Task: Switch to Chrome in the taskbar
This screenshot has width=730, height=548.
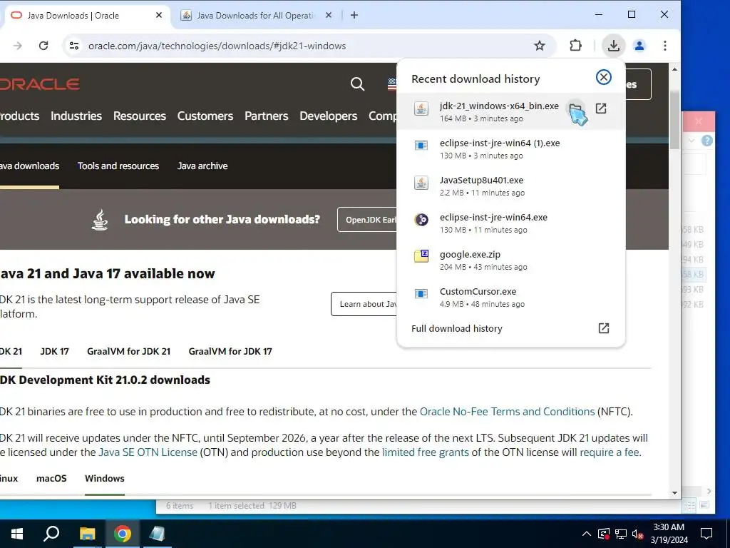Action: pos(122,534)
